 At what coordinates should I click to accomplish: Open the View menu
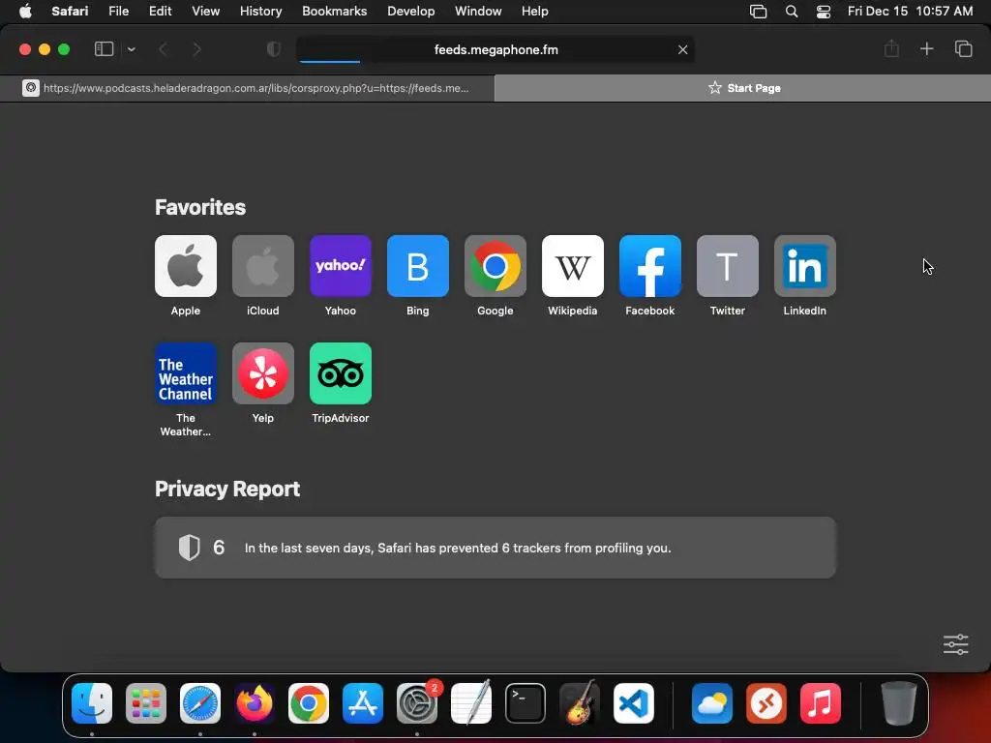tap(205, 12)
